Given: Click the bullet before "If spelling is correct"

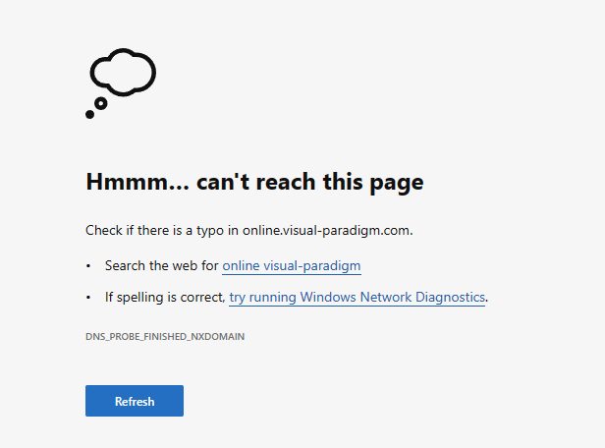Looking at the screenshot, I should [88, 297].
